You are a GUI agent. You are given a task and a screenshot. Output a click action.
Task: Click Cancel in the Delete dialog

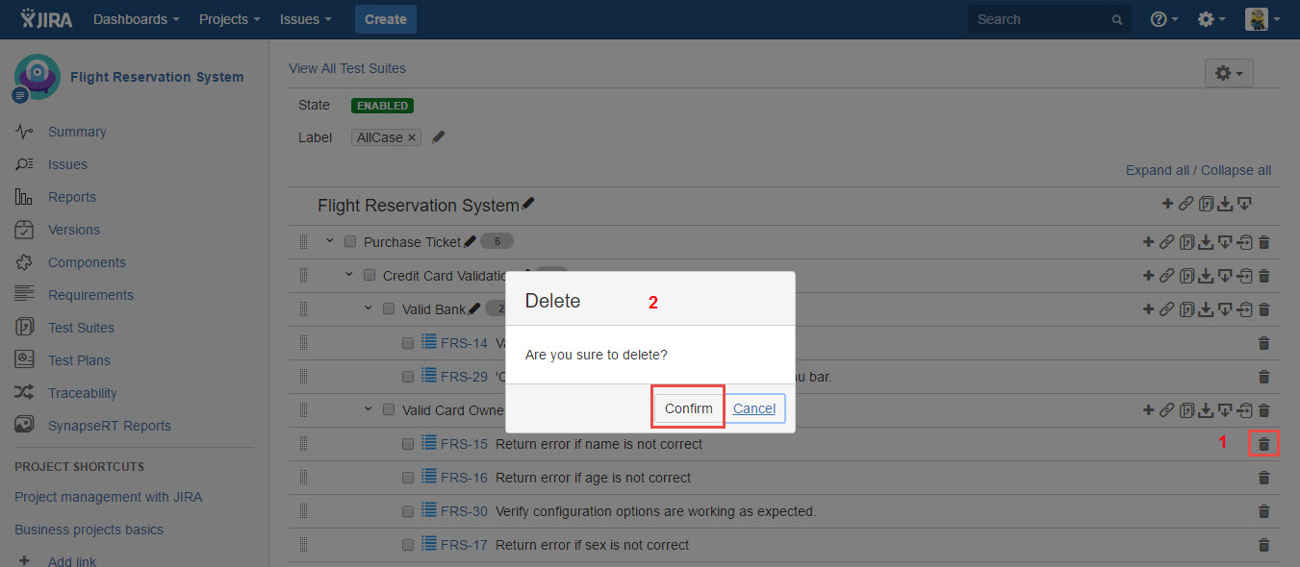(754, 408)
